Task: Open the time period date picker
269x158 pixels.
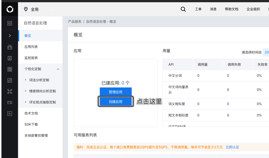Action: click(266, 52)
